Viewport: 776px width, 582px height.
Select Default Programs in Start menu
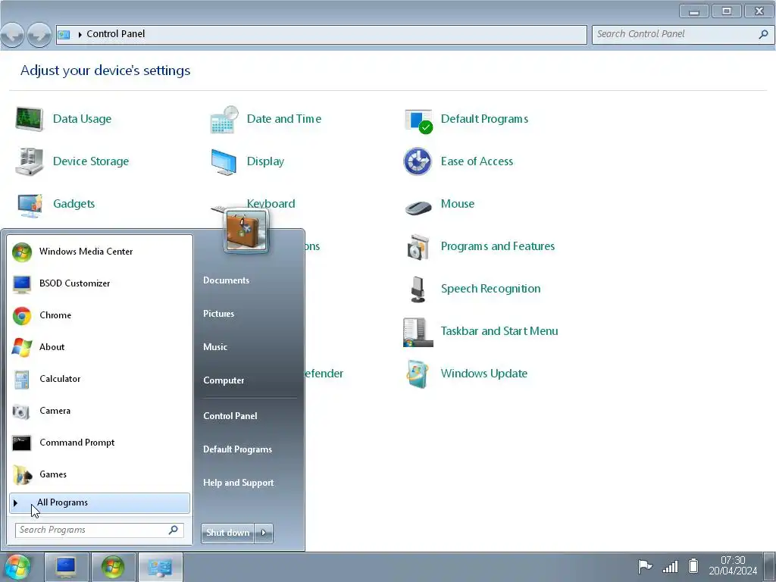point(237,449)
